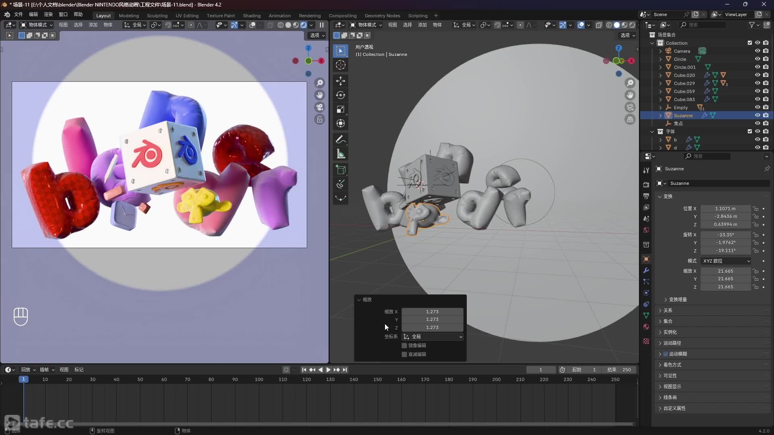Open Modifiers properties tab
The width and height of the screenshot is (774, 435).
point(646,270)
